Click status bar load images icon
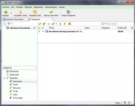 tap(125, 103)
